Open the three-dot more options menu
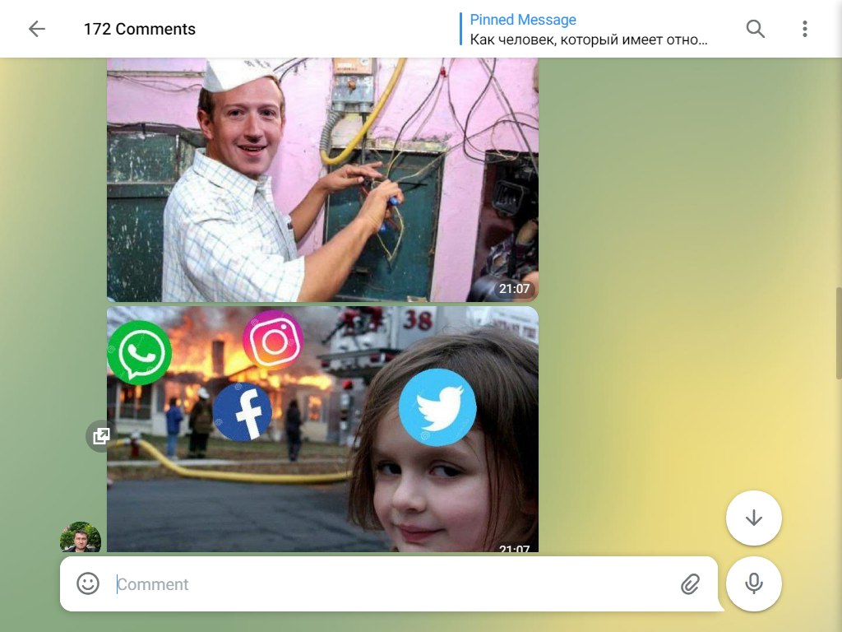 pyautogui.click(x=804, y=29)
